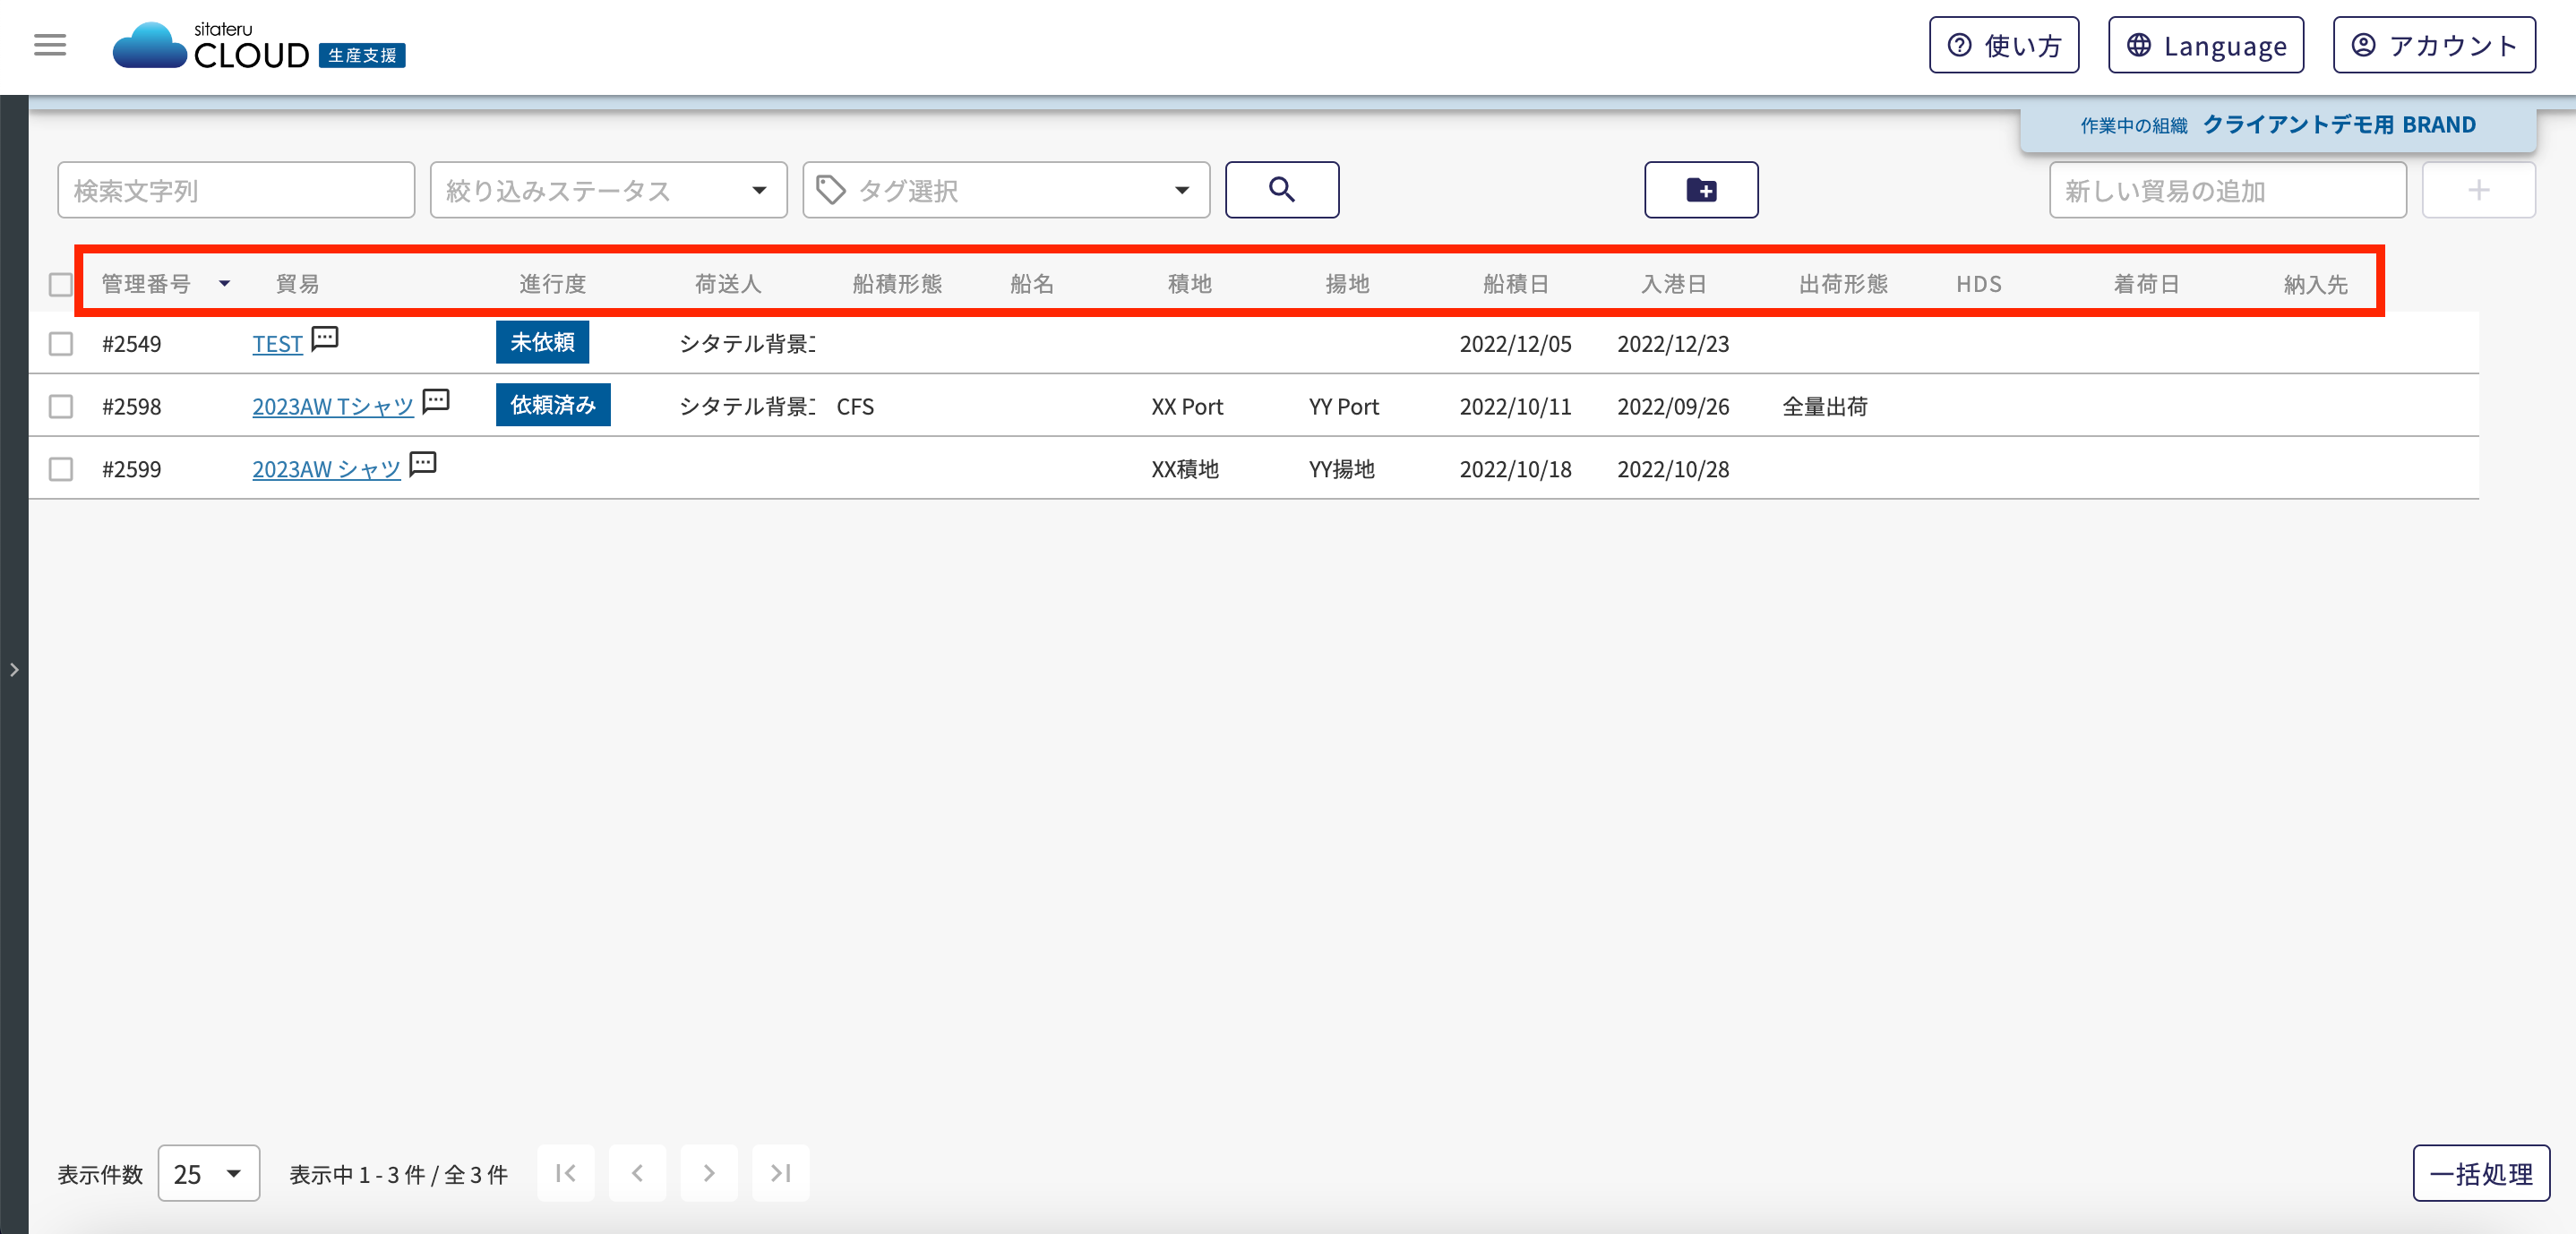This screenshot has width=2576, height=1234.
Task: Click the 納入先 column header
Action: 2316,284
